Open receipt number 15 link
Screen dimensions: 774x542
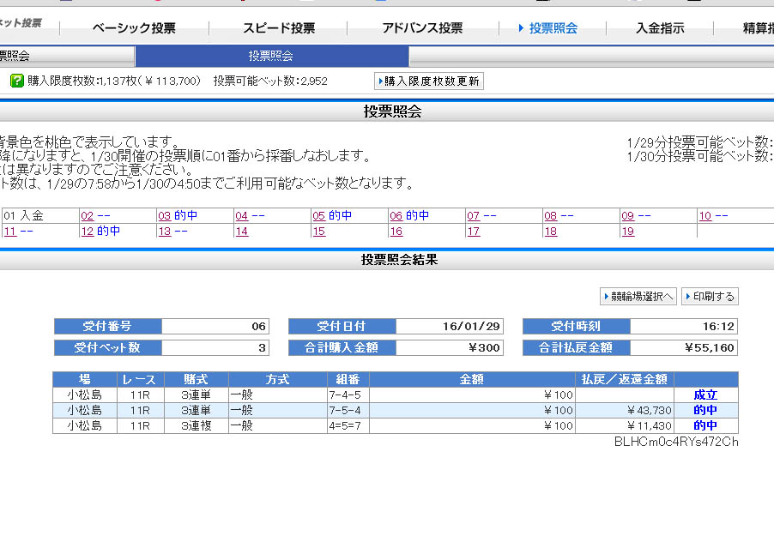point(318,232)
